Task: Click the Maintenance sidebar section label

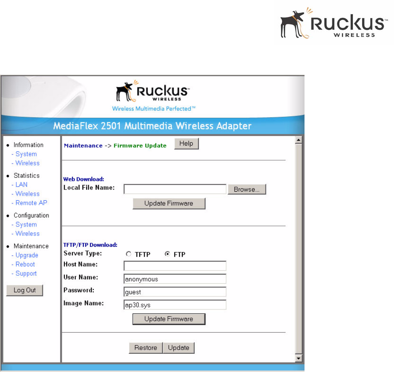Action: tap(31, 246)
